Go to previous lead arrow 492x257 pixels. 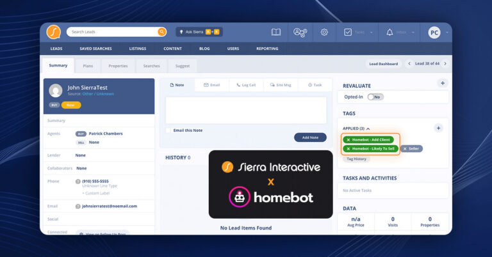(x=409, y=63)
